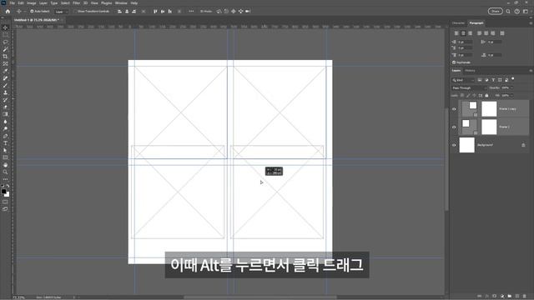Open the layer filter Kind dropdown
534x300 pixels.
tap(463, 80)
